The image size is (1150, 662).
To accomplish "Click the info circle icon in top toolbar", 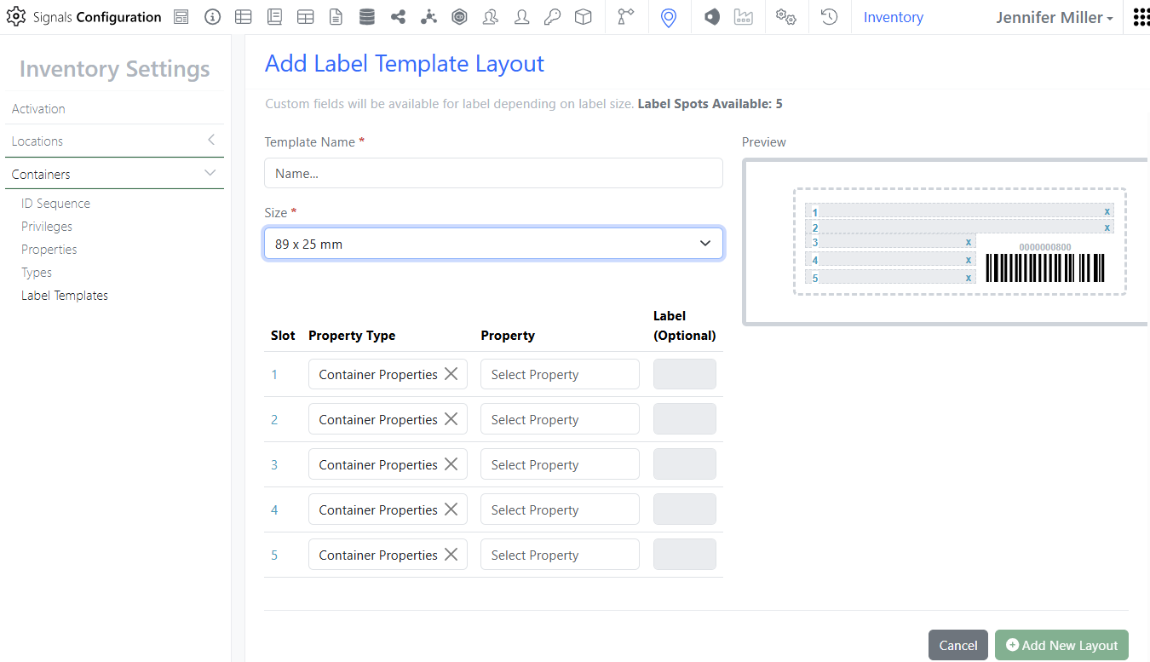I will 212,17.
